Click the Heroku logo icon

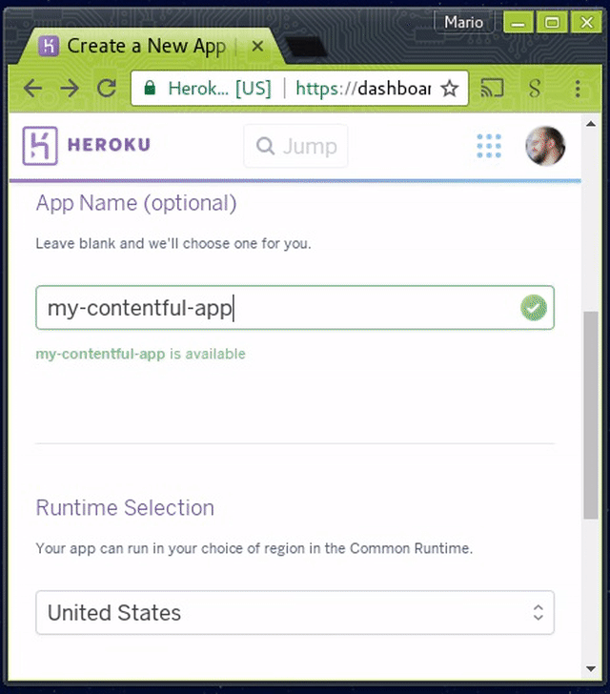pos(40,146)
